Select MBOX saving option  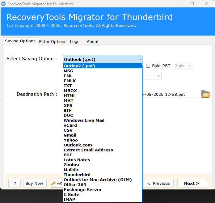click(x=103, y=91)
